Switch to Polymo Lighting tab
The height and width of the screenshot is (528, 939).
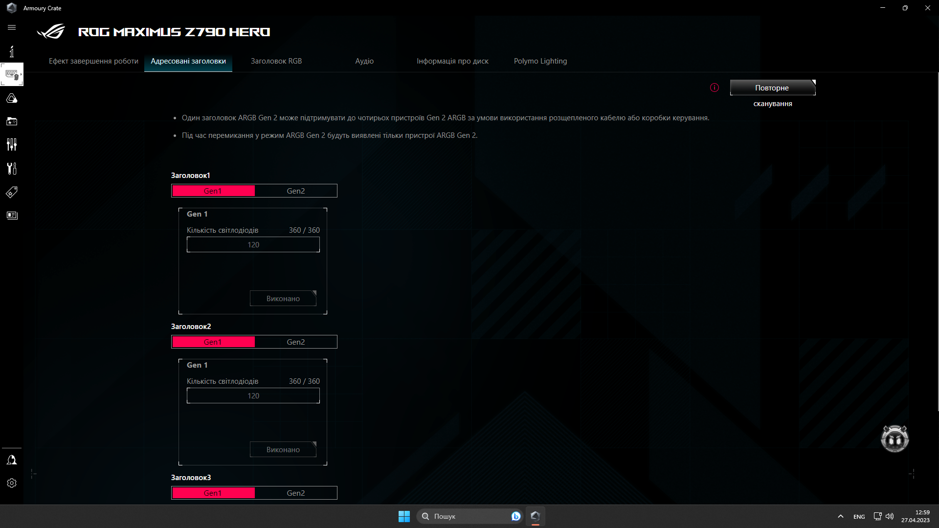click(540, 61)
